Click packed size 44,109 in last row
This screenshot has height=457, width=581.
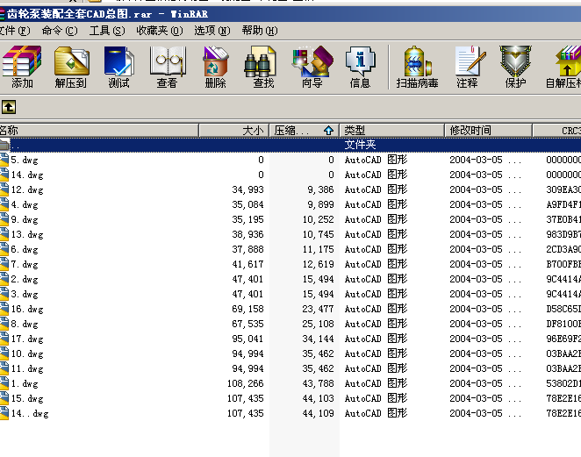pyautogui.click(x=318, y=413)
